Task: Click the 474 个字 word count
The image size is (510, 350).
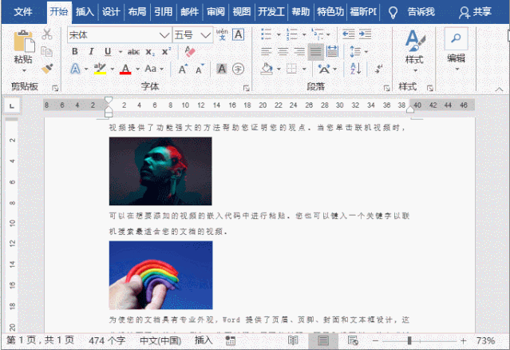Action: 107,341
